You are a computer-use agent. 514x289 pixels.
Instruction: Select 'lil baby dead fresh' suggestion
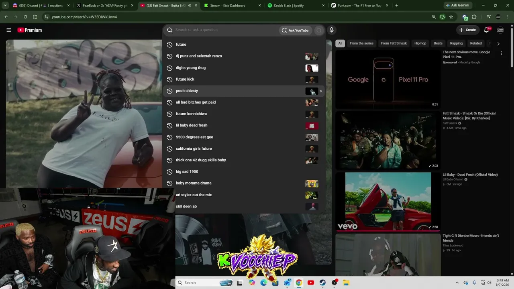[x=244, y=126]
